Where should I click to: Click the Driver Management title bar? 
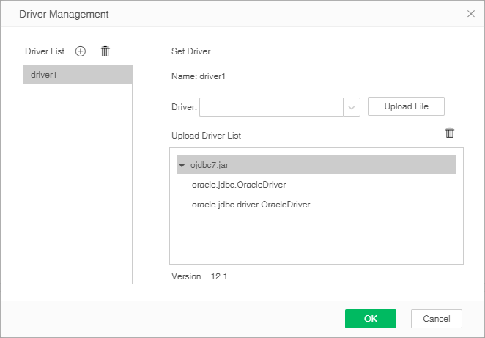pos(220,14)
